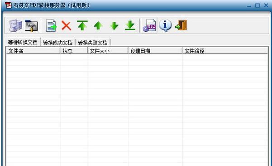Move the document to bottom with the barred down arrow
This screenshot has width=272, height=166.
point(130,25)
